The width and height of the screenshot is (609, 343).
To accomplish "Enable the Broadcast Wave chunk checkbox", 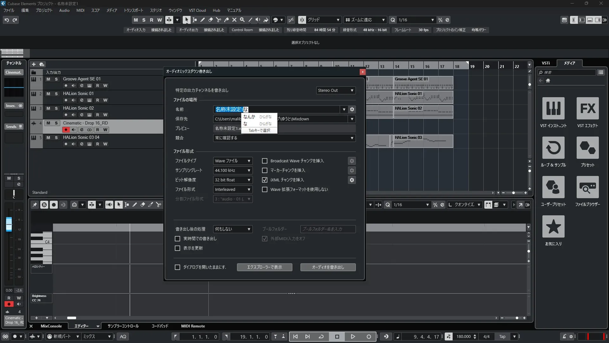I will (265, 161).
